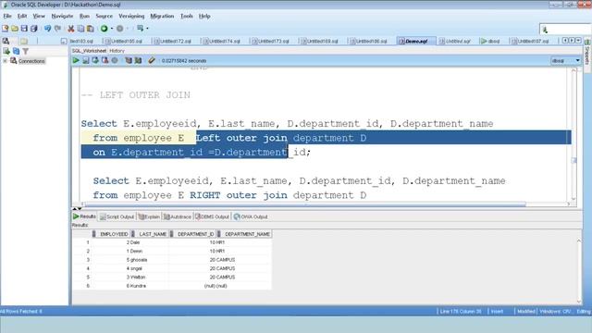
Task: Open the Navigate menu
Action: (62, 17)
